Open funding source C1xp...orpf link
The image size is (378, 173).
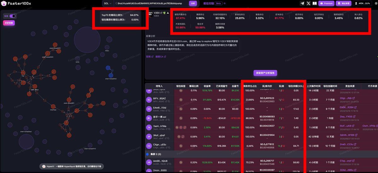[347, 161]
